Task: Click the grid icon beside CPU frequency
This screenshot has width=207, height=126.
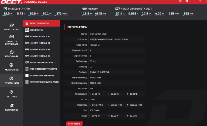Action: (x=71, y=14)
